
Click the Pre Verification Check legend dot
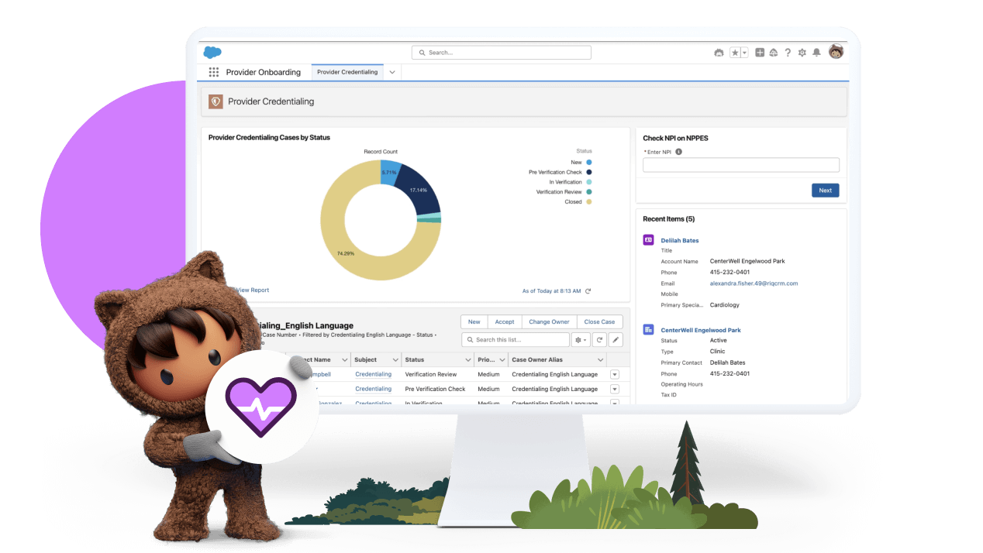[588, 172]
